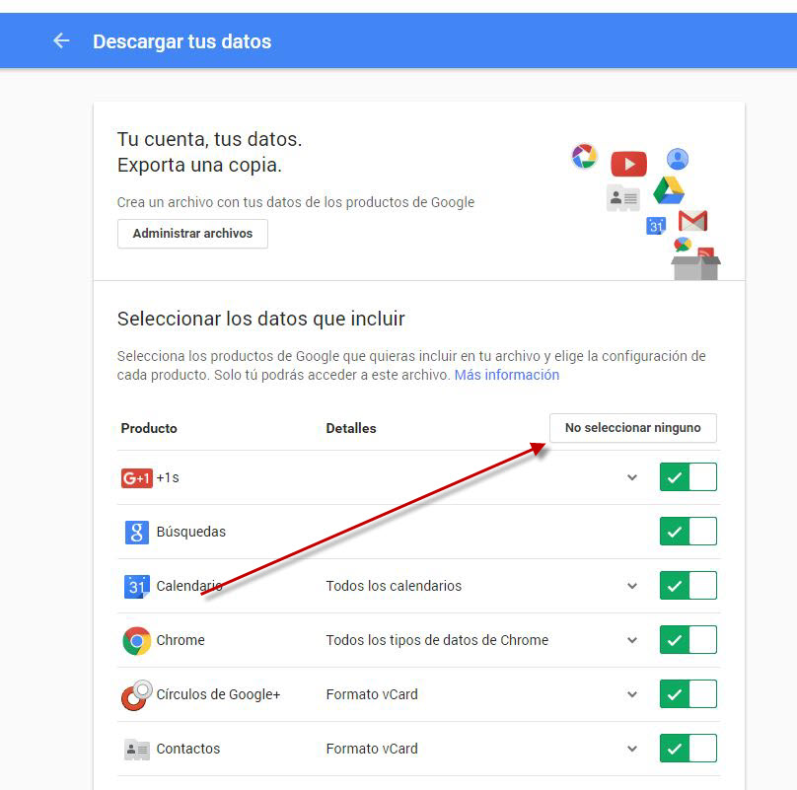Click the Búsquedas Google search icon
This screenshot has width=797, height=790.
tap(137, 533)
